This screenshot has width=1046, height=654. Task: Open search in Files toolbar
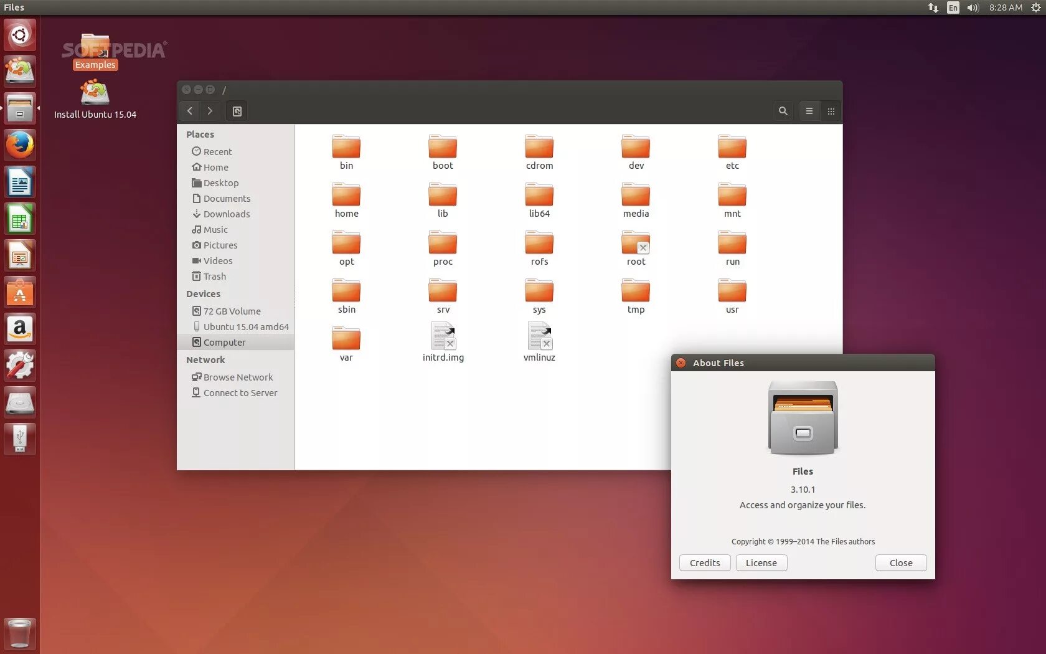783,111
